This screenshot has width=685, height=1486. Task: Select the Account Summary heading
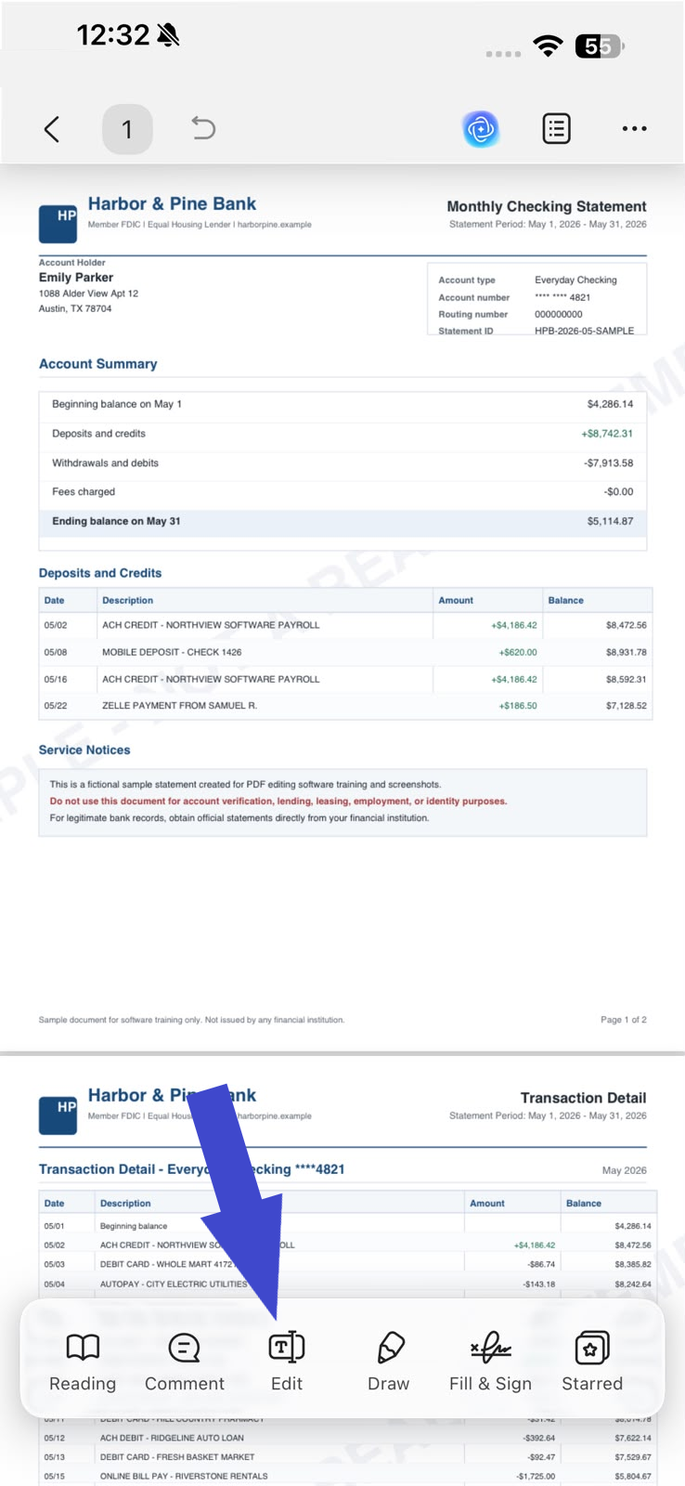(x=97, y=364)
